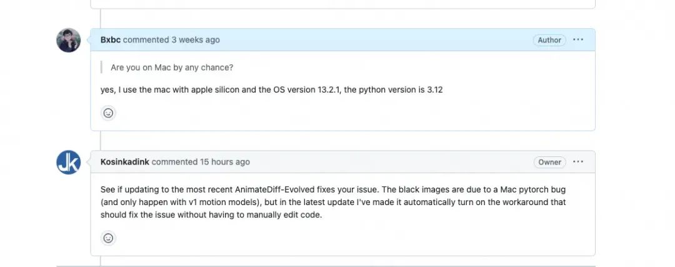Screen dimensions: 675x267
Task: Open three-dot menu on Kosinkadink's comment
Action: point(578,162)
